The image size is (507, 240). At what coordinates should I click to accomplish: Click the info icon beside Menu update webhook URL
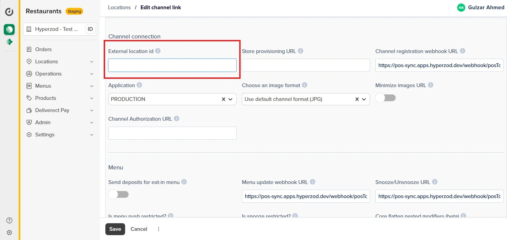click(x=312, y=182)
